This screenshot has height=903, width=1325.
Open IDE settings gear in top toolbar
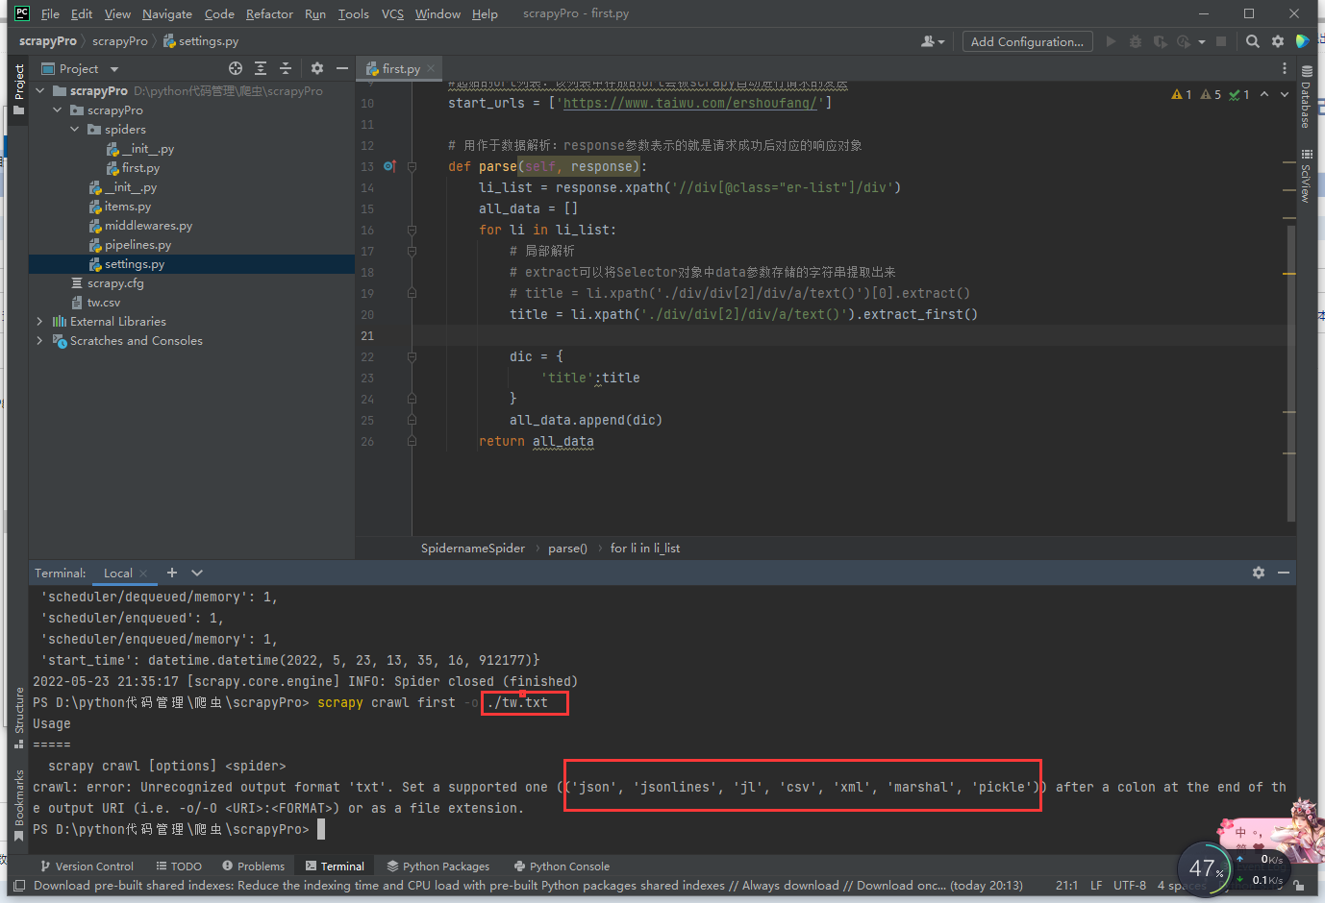pos(1278,41)
